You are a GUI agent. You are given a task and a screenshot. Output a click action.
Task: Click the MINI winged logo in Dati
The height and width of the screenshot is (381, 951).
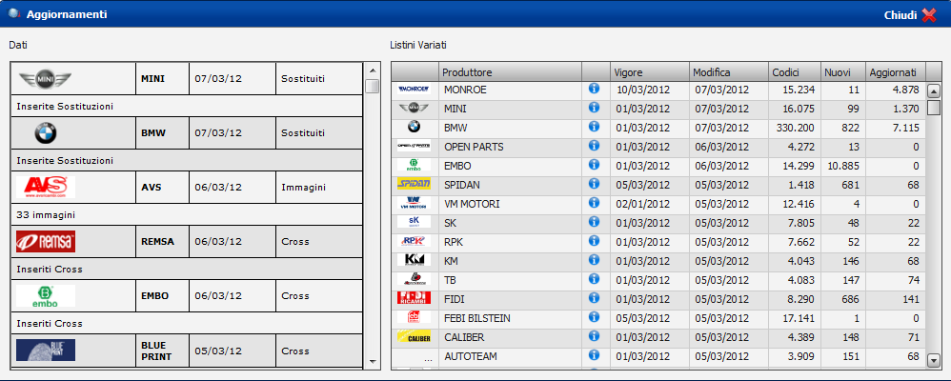point(46,79)
